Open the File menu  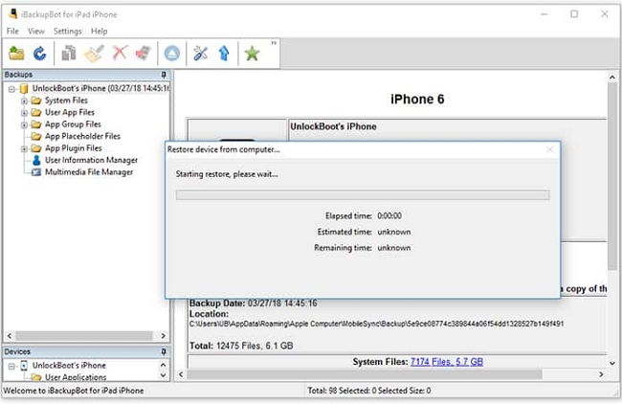point(12,31)
